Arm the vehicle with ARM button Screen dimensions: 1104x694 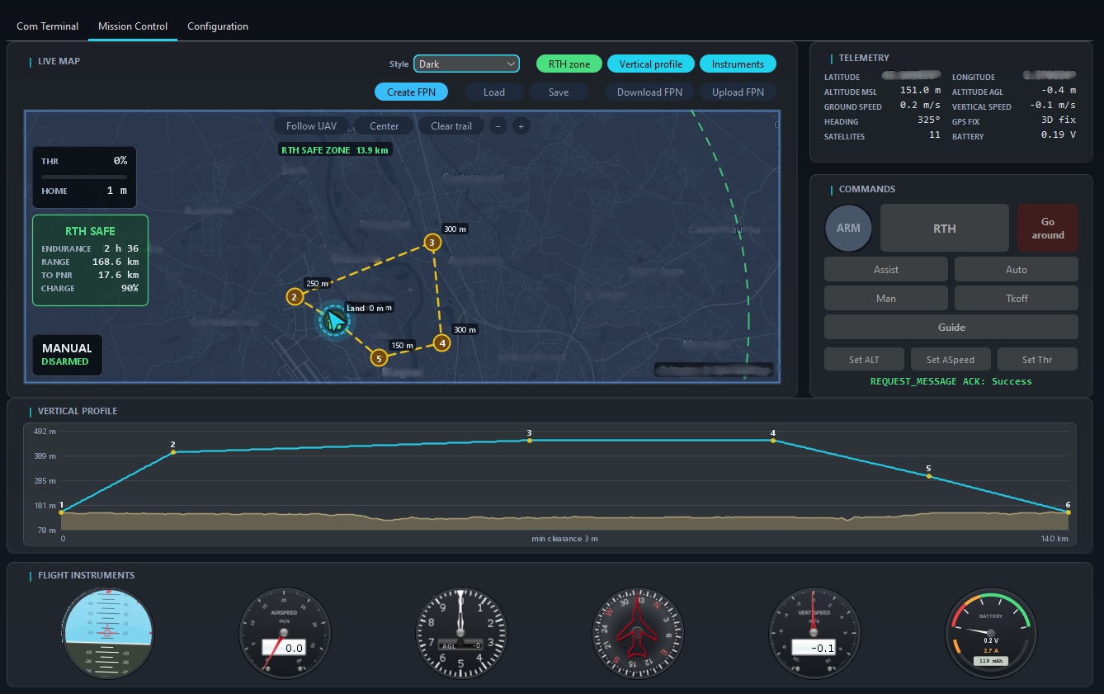click(x=848, y=228)
